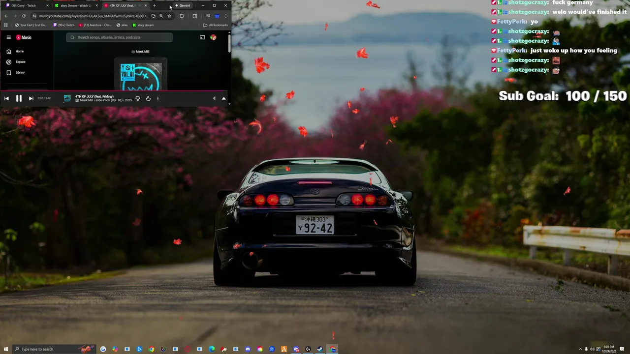The width and height of the screenshot is (630, 354).
Task: Open Microsoft Edge from the taskbar
Action: click(212, 349)
